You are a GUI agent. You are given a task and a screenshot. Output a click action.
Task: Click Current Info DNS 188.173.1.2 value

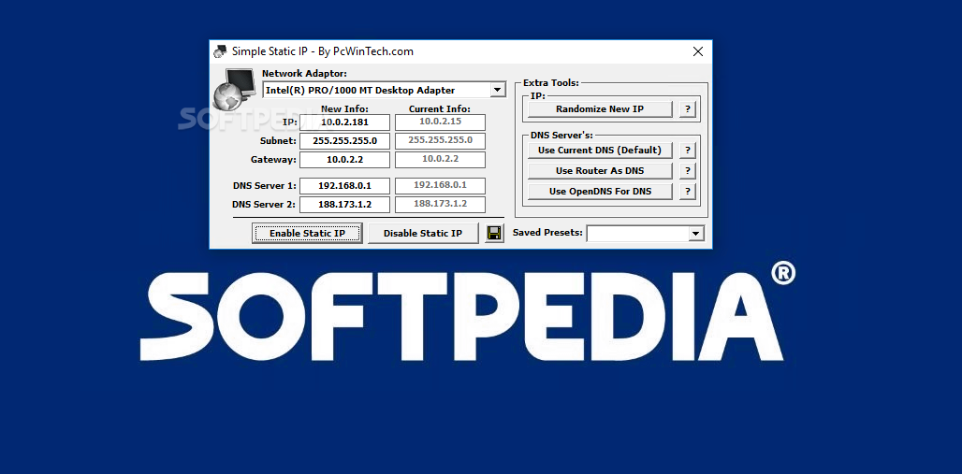(440, 204)
